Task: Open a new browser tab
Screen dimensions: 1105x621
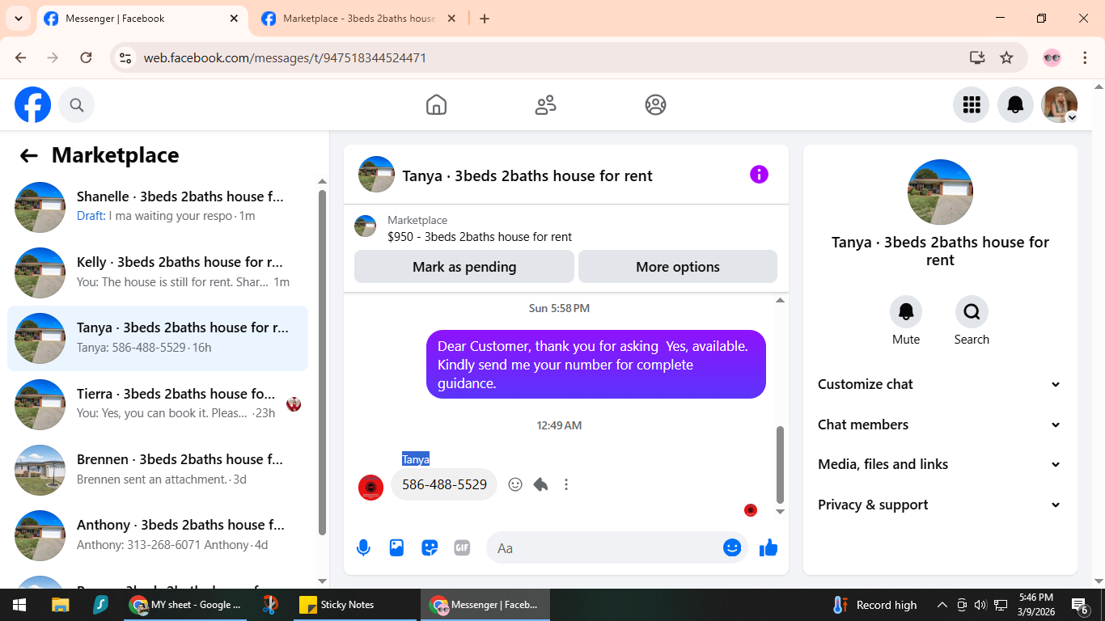Action: [485, 19]
